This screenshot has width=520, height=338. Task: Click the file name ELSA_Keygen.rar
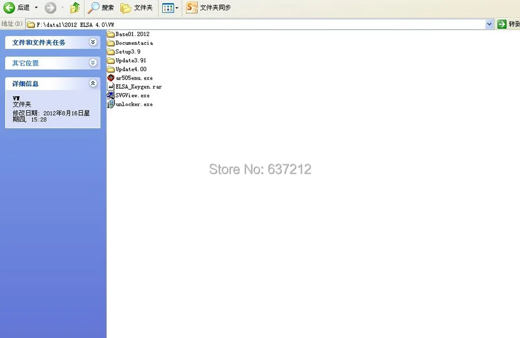139,86
